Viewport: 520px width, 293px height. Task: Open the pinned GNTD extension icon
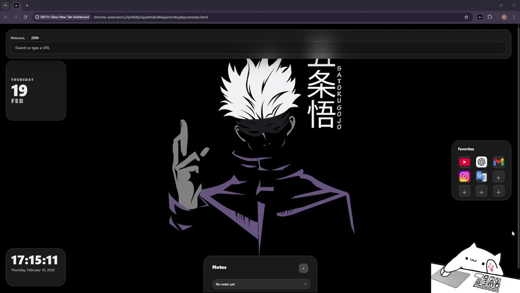pos(480,17)
